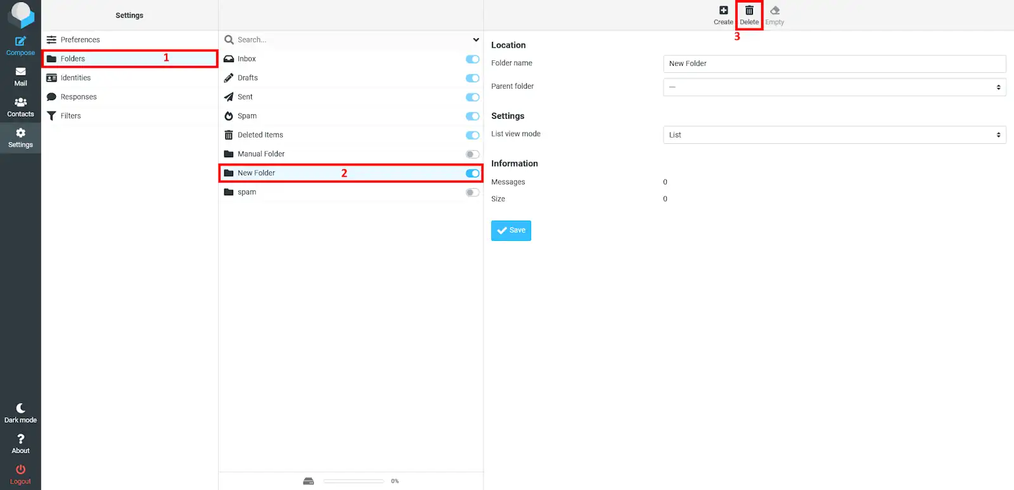Click the Save button
Screen dimensions: 1014x490
pyautogui.click(x=511, y=230)
